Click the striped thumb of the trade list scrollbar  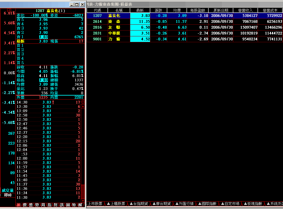tap(83, 191)
